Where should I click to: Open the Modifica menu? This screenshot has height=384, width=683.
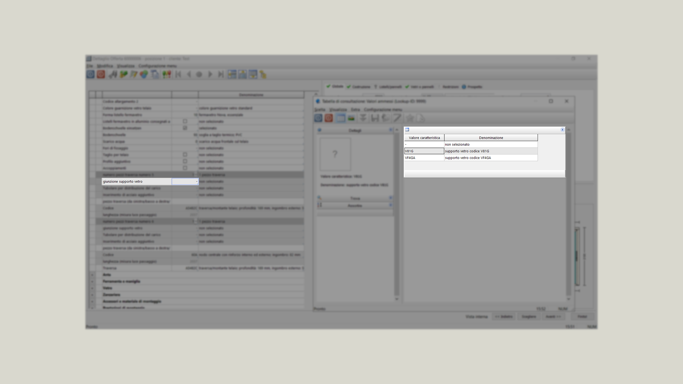(x=105, y=66)
